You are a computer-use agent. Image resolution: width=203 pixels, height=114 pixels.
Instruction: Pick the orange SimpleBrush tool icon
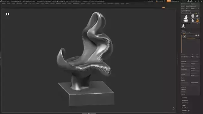(x=197, y=21)
